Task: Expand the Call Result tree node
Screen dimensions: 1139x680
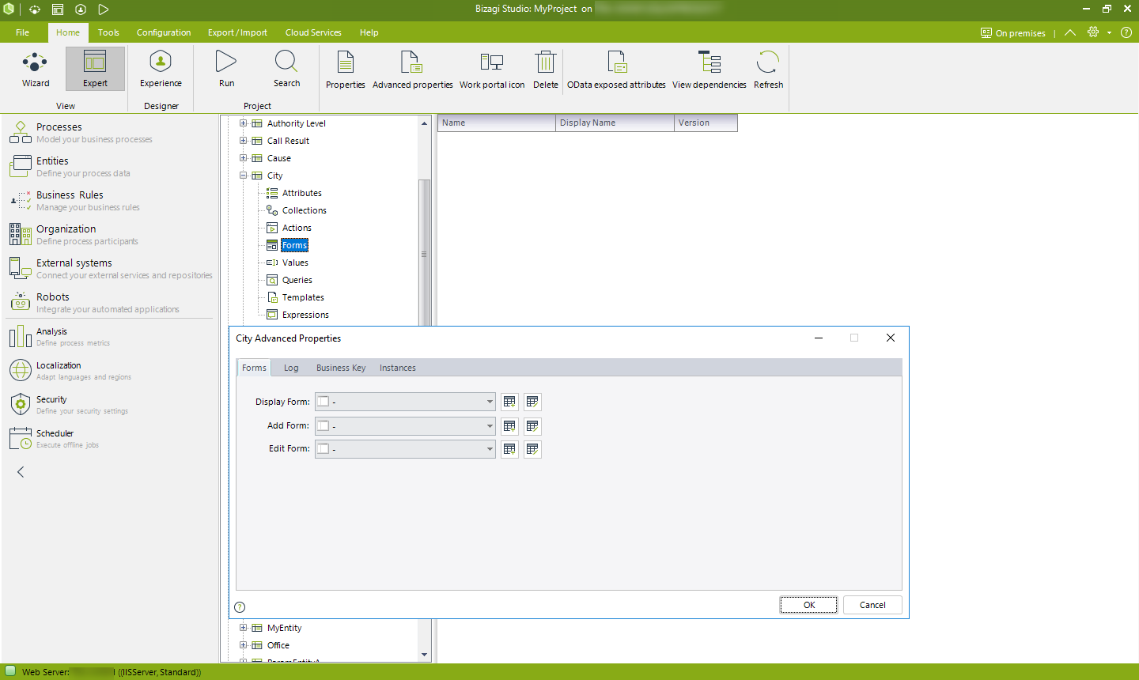Action: pyautogui.click(x=244, y=141)
